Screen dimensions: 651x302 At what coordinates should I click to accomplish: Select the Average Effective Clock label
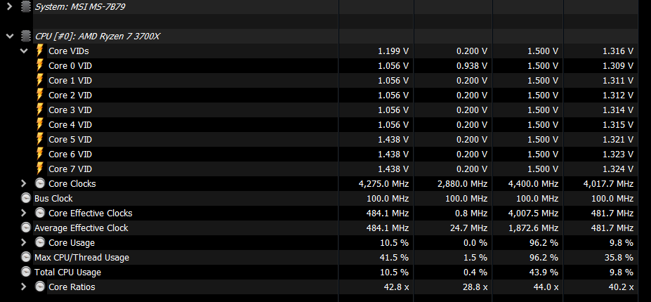pos(81,228)
